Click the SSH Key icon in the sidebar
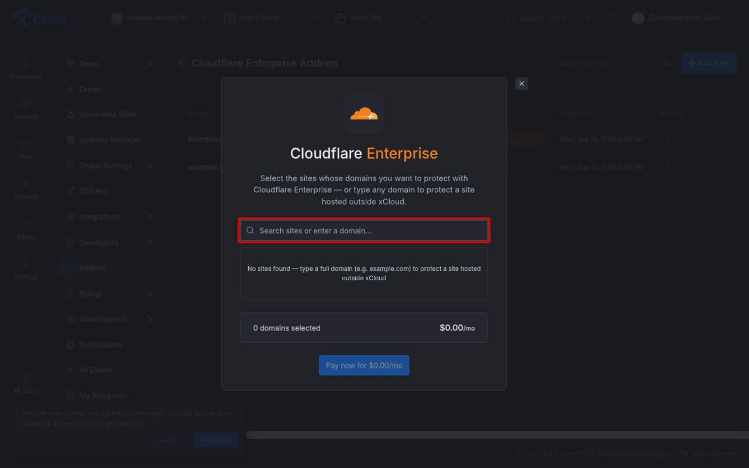Viewport: 749px width, 468px height. pos(71,191)
